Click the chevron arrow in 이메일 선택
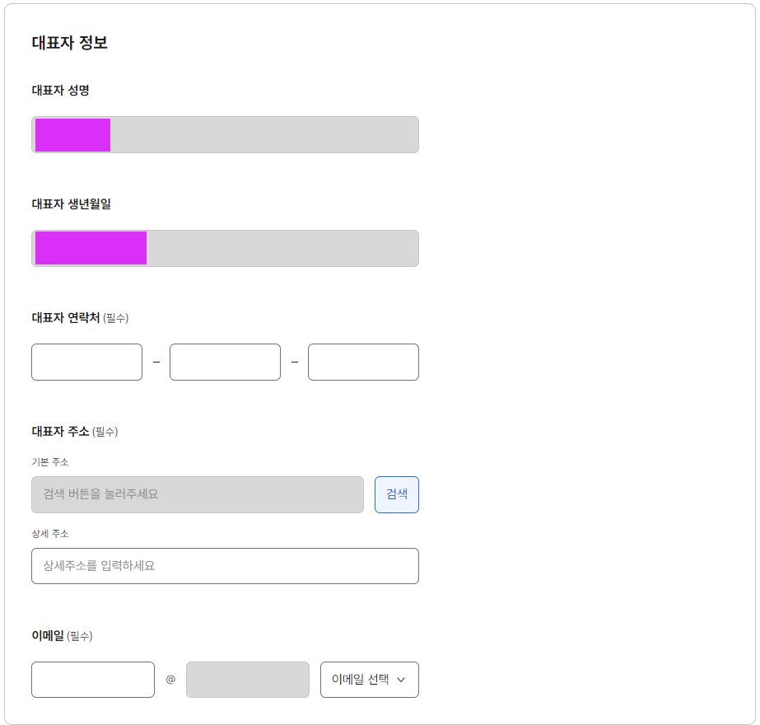This screenshot has height=725, width=760. tap(401, 680)
